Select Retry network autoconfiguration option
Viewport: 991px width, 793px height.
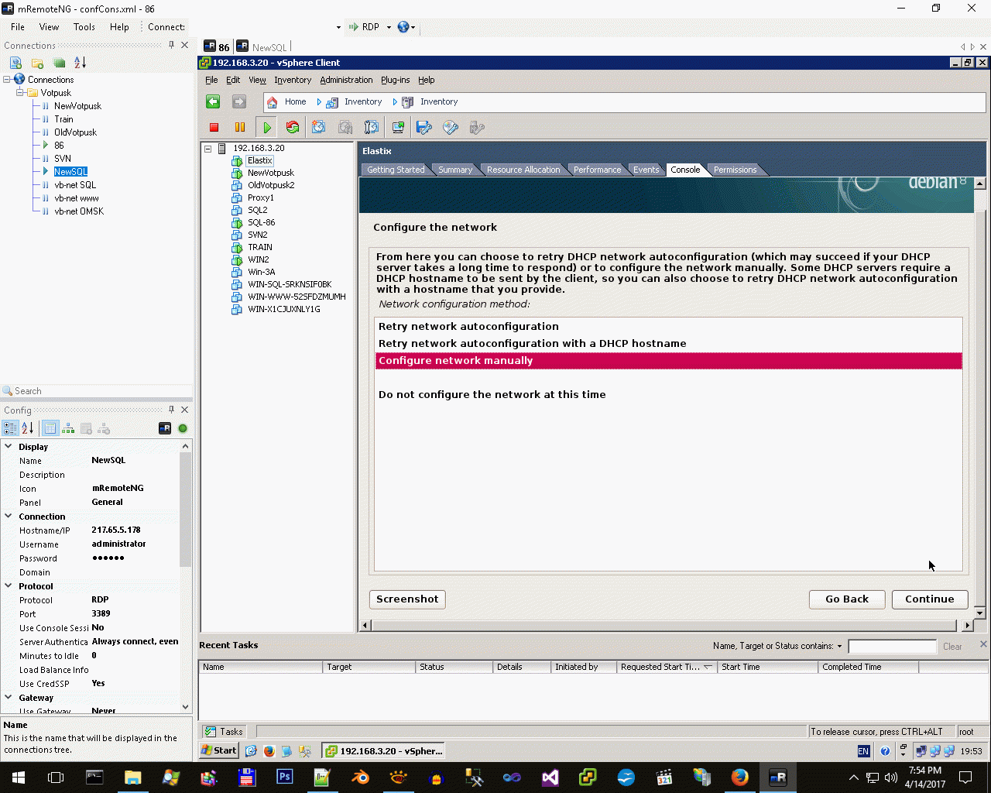pos(669,326)
